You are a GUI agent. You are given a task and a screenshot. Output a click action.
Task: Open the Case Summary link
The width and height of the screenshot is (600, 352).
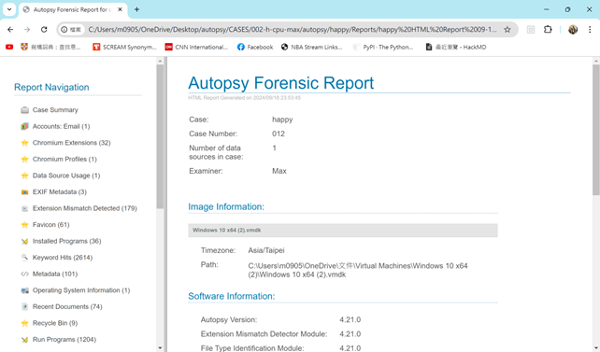pyautogui.click(x=55, y=110)
